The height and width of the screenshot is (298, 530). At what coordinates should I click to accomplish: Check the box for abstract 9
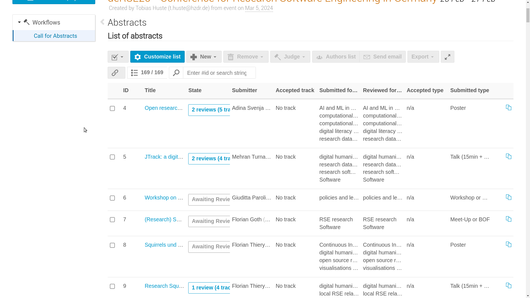tap(112, 286)
